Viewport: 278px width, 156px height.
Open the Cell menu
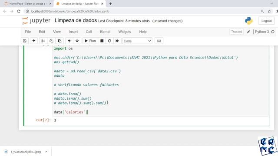(x=89, y=32)
